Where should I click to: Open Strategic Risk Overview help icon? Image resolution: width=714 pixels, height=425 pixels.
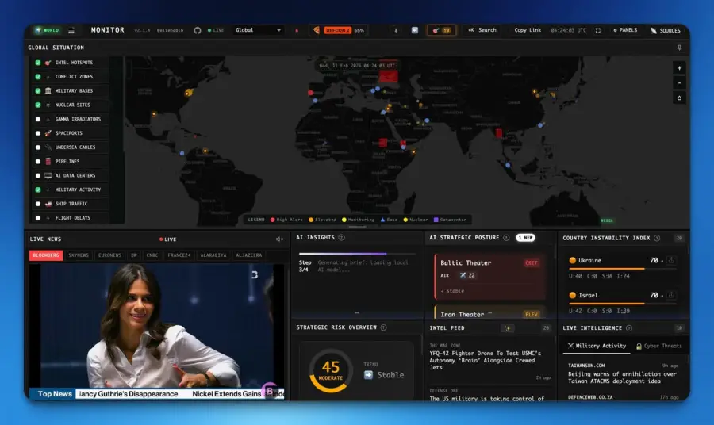(383, 327)
